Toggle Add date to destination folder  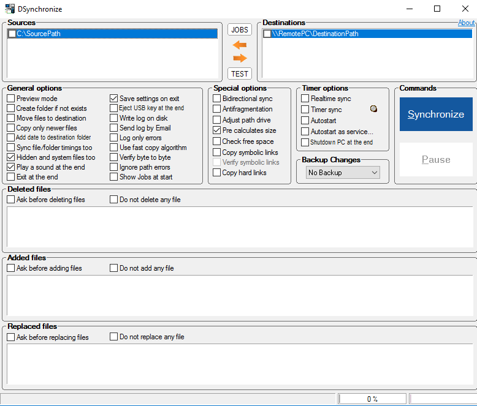10,137
